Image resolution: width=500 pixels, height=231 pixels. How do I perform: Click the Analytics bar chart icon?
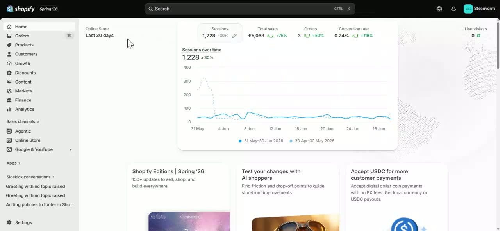click(x=9, y=109)
